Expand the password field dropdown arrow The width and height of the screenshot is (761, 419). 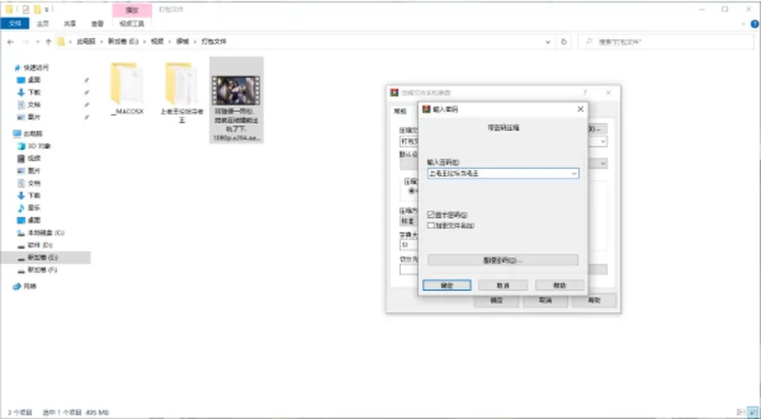[574, 174]
